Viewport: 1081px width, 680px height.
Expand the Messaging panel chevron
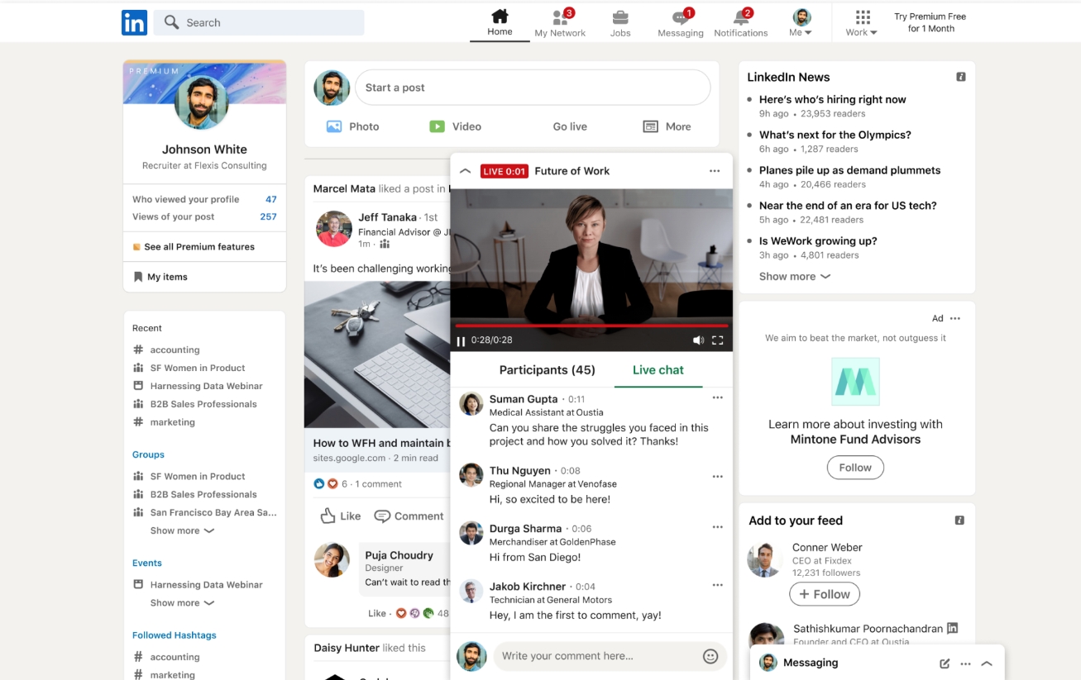[987, 663]
